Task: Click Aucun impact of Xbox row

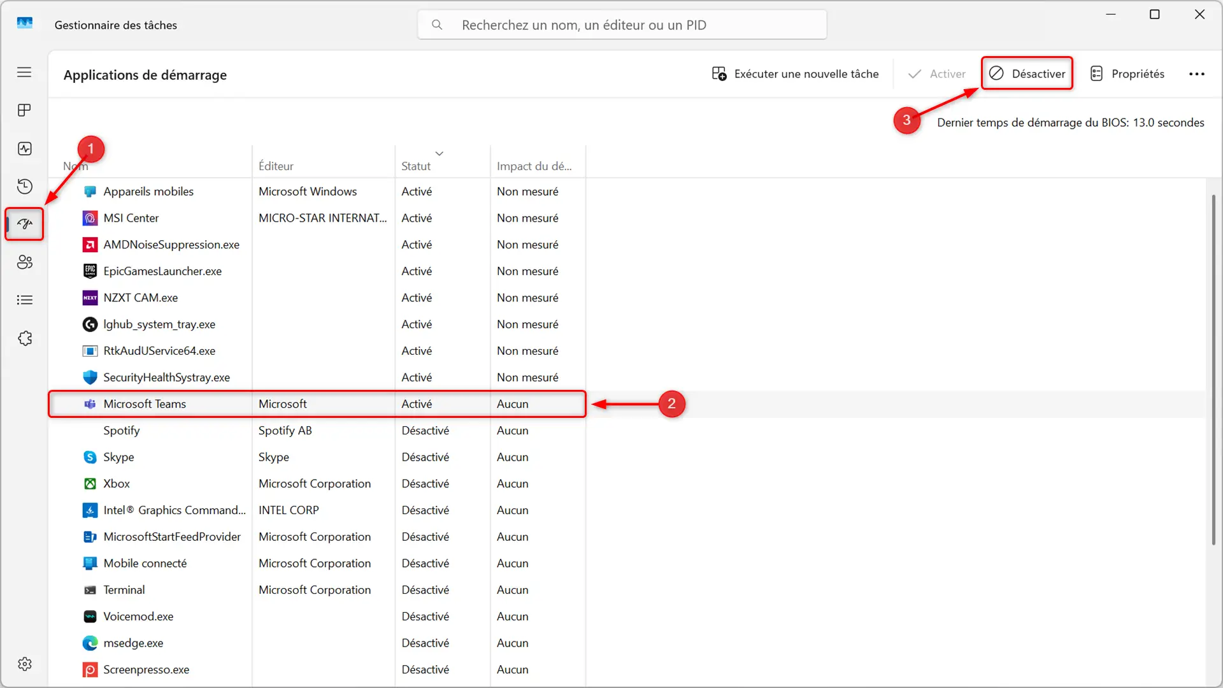Action: (513, 484)
